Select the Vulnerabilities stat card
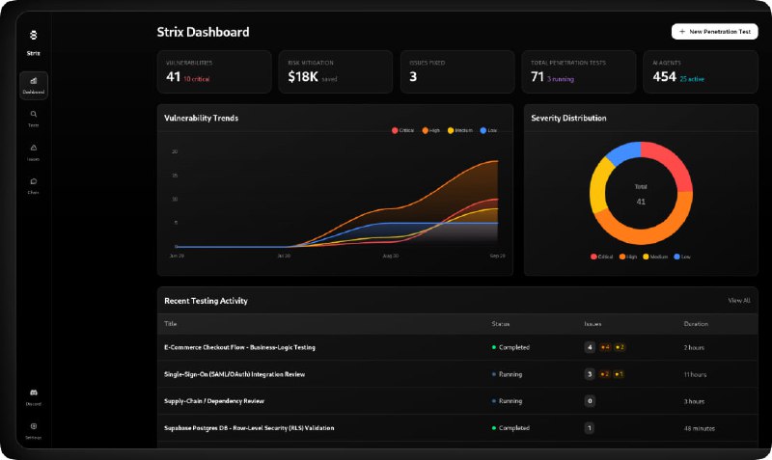772x460 pixels. point(214,71)
